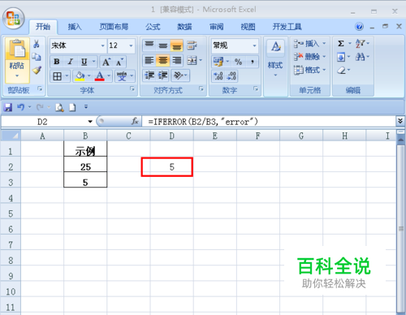Click the Cut scissors icon

pos(37,44)
